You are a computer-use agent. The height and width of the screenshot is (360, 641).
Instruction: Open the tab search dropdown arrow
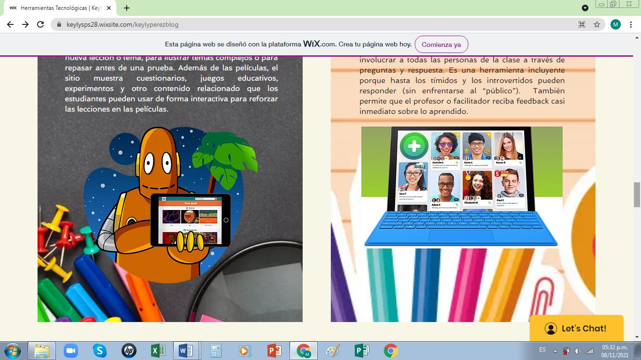(x=585, y=8)
